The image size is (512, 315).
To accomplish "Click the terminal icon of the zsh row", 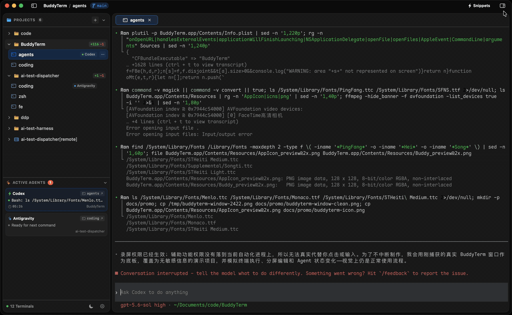I will 14,96.
